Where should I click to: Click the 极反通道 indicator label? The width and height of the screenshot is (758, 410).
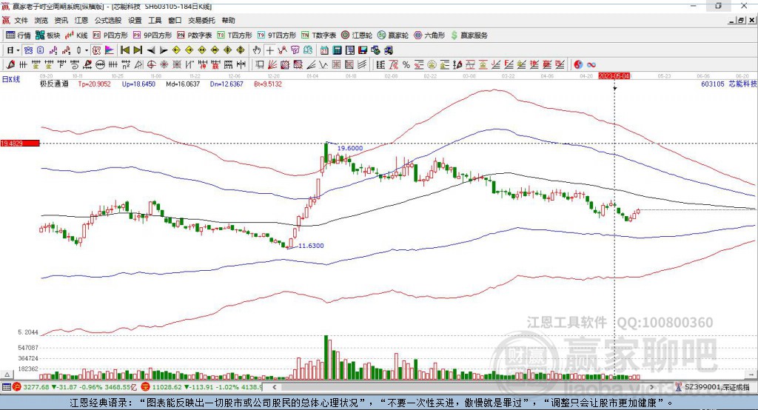(x=55, y=84)
